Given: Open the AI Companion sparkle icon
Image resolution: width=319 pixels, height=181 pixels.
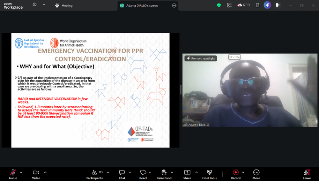Looking at the screenshot, I should coord(267,5).
